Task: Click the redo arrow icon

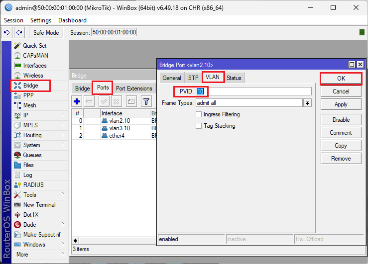Action: 19,32
